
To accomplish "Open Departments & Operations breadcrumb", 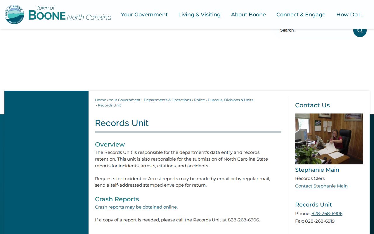I will [167, 100].
